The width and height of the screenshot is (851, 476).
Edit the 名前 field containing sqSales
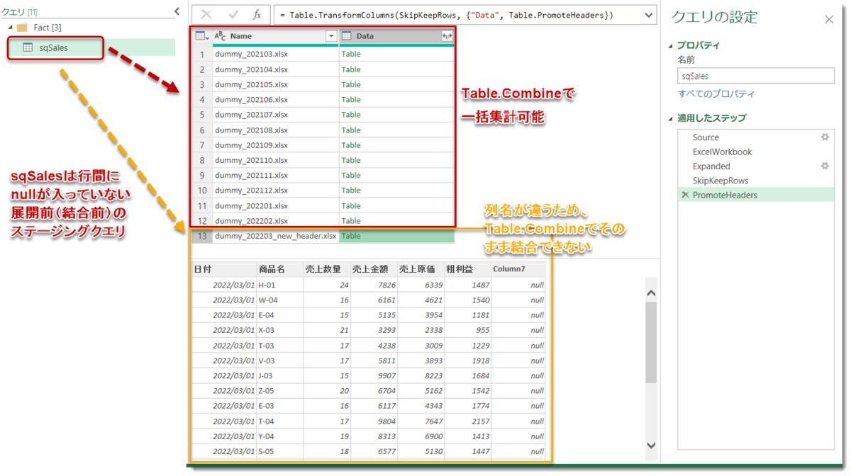pyautogui.click(x=756, y=76)
